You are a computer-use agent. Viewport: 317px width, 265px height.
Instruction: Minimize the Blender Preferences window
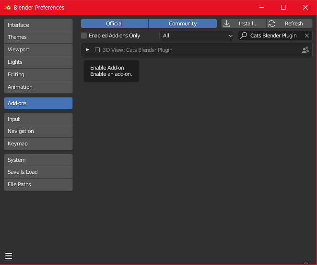pos(262,8)
